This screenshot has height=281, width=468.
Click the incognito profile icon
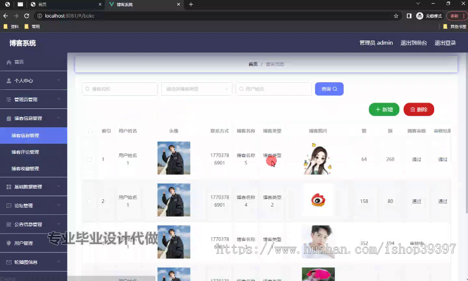coord(420,16)
